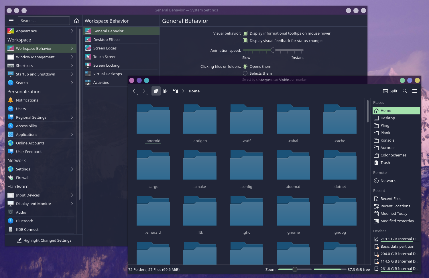Open Dolphin search magnifier
The image size is (429, 278).
405,91
